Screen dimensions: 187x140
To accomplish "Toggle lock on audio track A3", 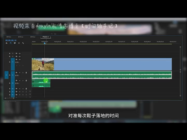I will coord(10,89).
